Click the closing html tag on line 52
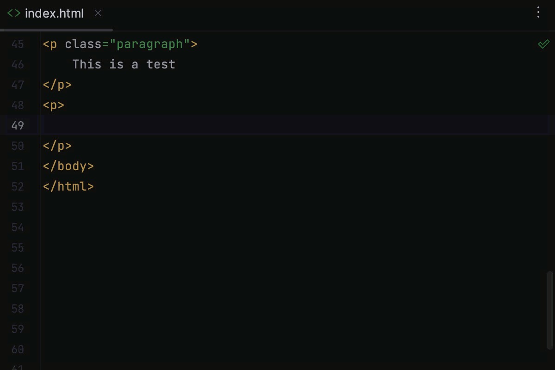 (68, 186)
